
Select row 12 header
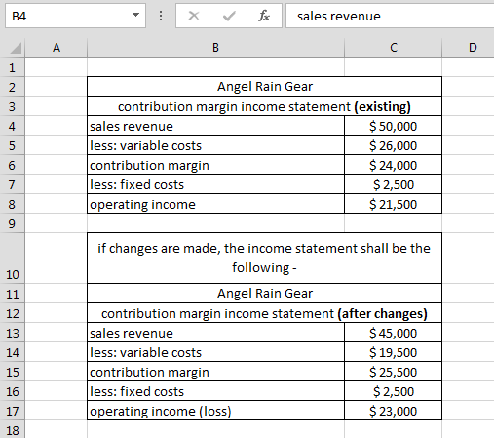[12, 313]
